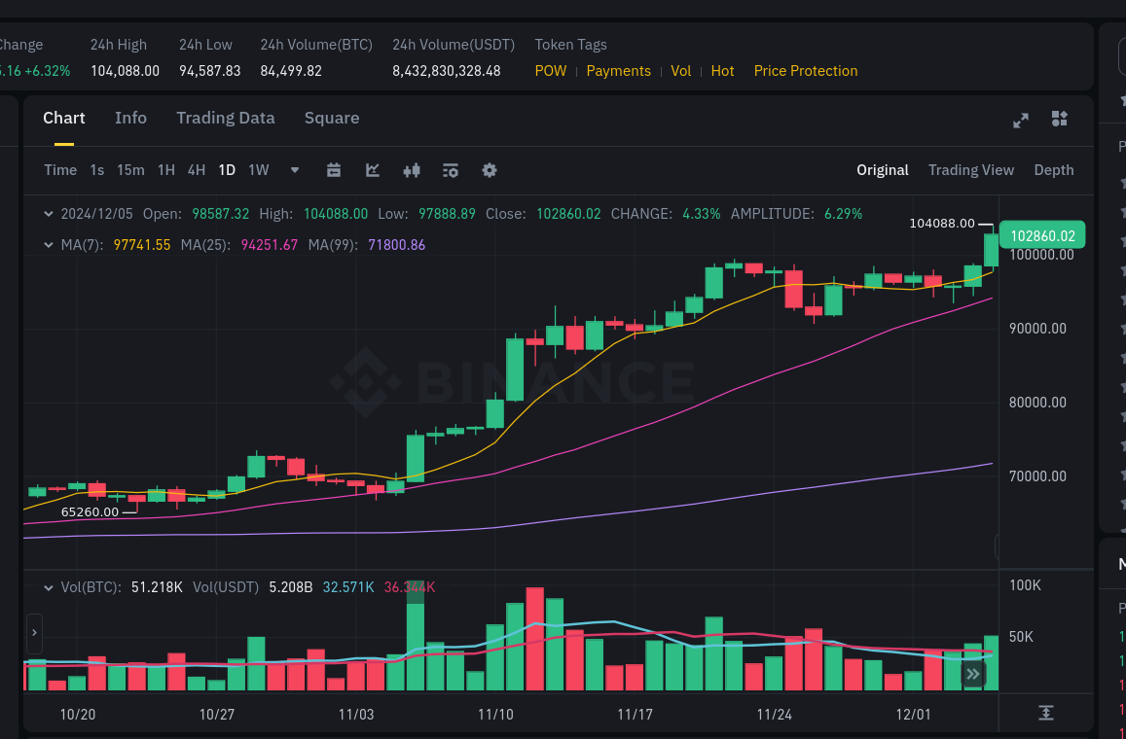Switch to the Info tab
This screenshot has width=1126, height=739.
coord(130,118)
